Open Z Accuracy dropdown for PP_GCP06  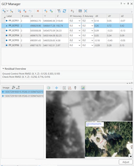[x=92, y=45]
